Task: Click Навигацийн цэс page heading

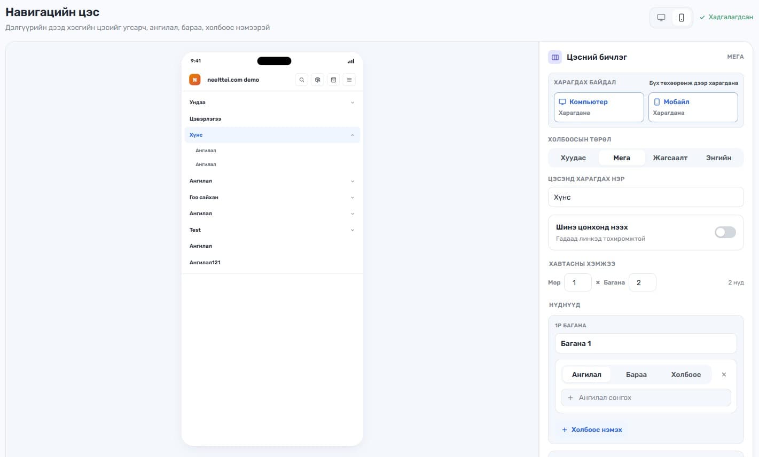Action: tap(52, 12)
